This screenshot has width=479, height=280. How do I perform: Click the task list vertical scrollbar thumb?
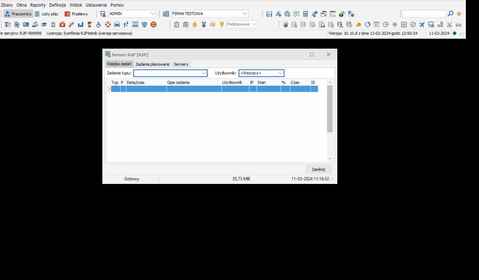point(330,109)
